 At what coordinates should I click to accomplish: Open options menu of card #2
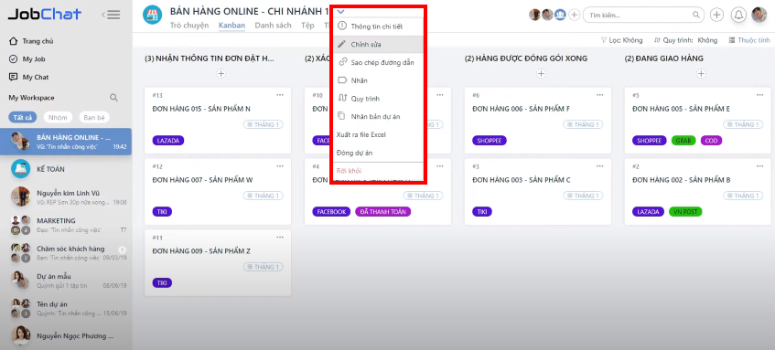[760, 166]
